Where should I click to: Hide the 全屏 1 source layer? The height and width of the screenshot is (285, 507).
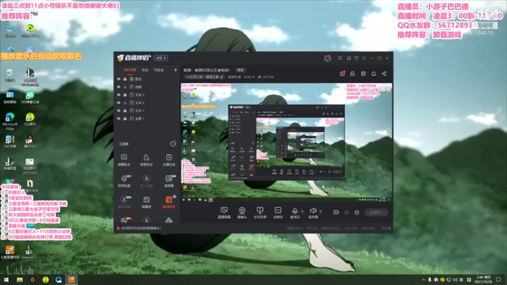coord(119,118)
